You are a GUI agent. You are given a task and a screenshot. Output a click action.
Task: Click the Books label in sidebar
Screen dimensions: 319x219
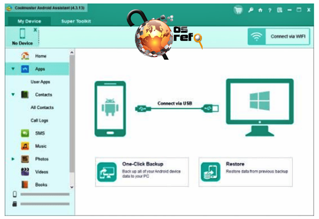pos(41,185)
